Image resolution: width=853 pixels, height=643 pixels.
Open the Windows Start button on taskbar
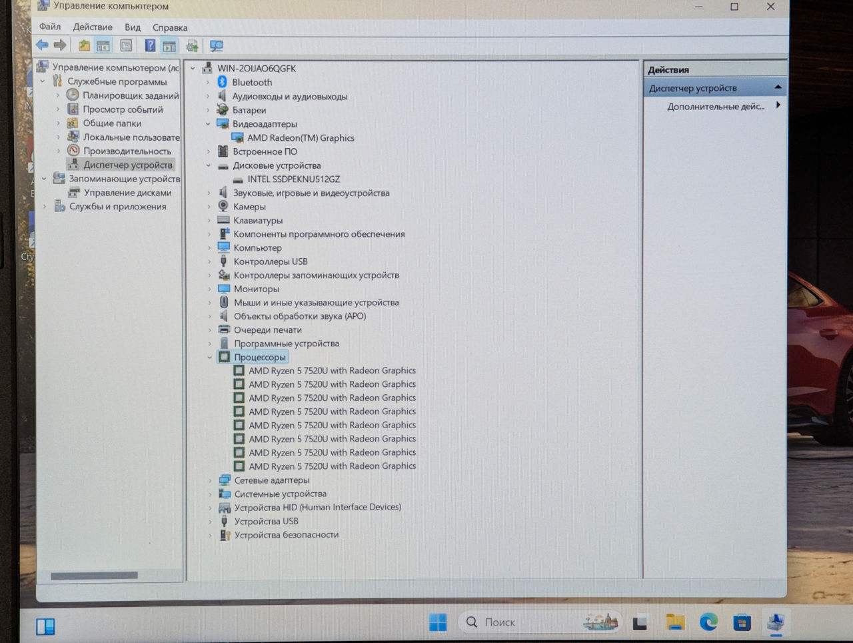[x=438, y=622]
